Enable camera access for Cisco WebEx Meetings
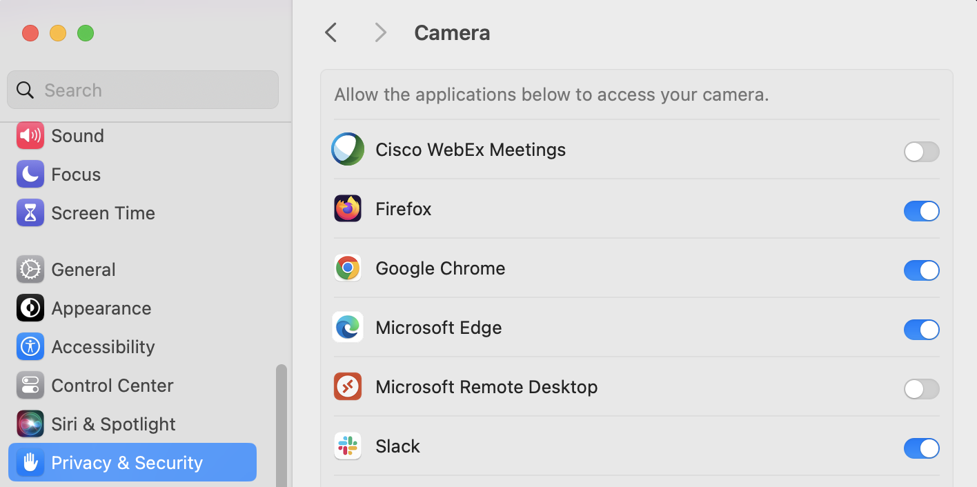The width and height of the screenshot is (977, 487). [x=921, y=152]
